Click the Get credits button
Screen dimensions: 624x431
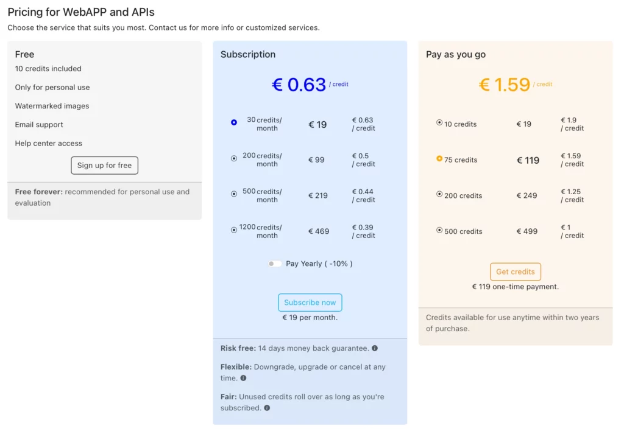515,272
